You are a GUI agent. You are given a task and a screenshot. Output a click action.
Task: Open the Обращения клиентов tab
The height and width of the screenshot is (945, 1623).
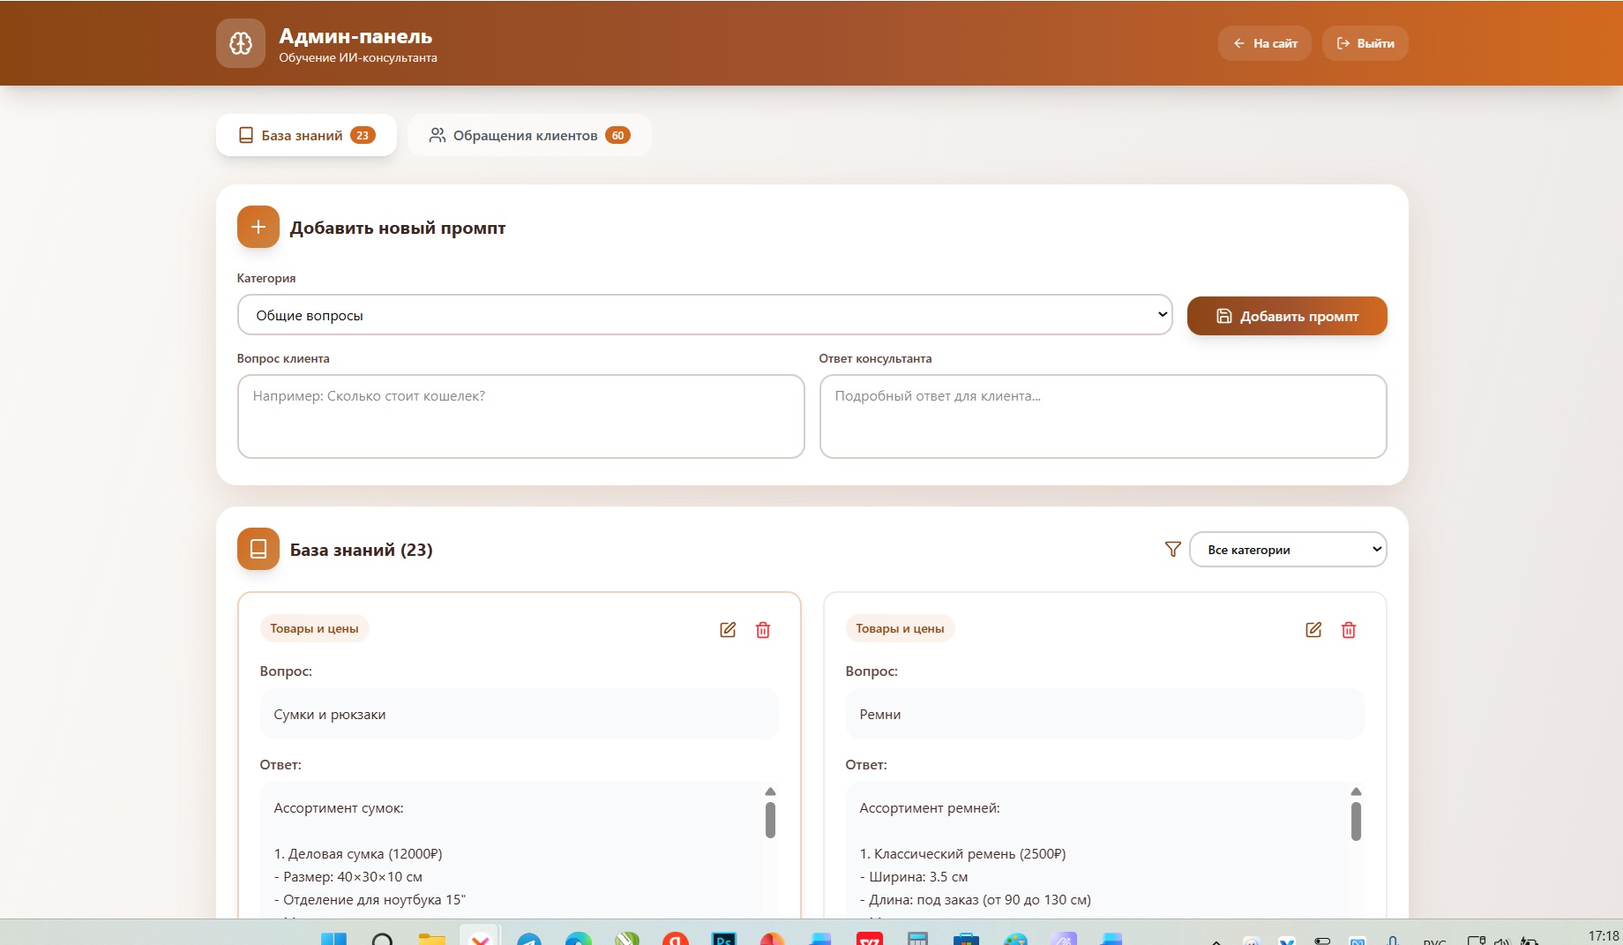click(x=529, y=135)
